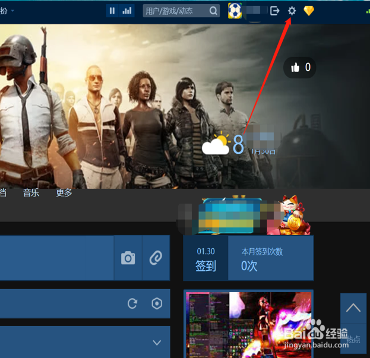
Task: Click the 01.30 date text
Action: click(x=205, y=251)
